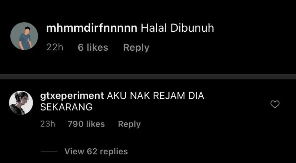Reply to gtxeperiment's comment
The width and height of the screenshot is (296, 163).
click(x=129, y=124)
